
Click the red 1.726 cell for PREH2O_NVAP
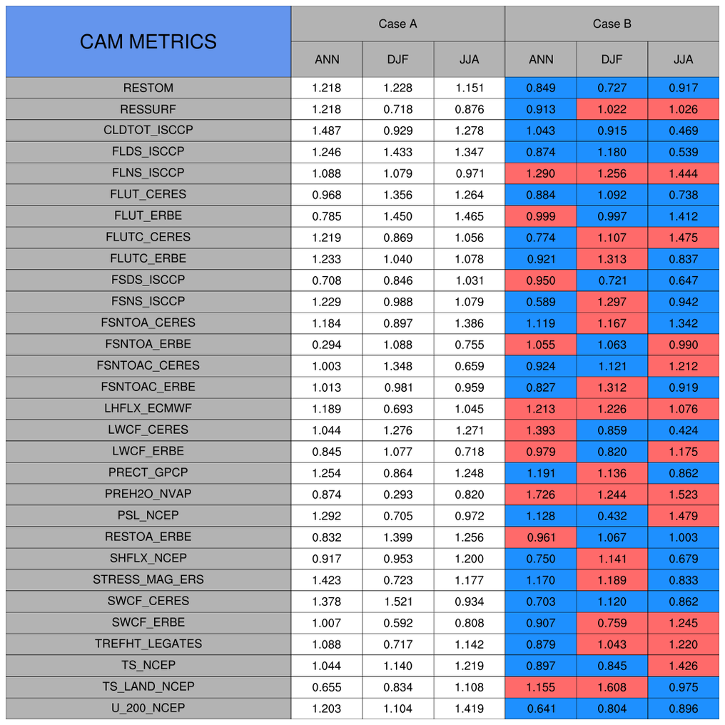click(541, 495)
